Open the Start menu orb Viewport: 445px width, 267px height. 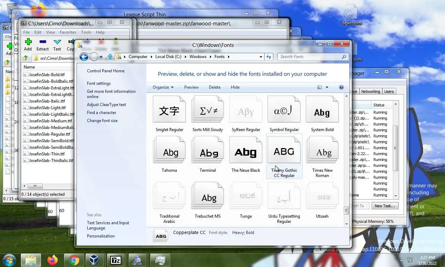[x=9, y=260]
